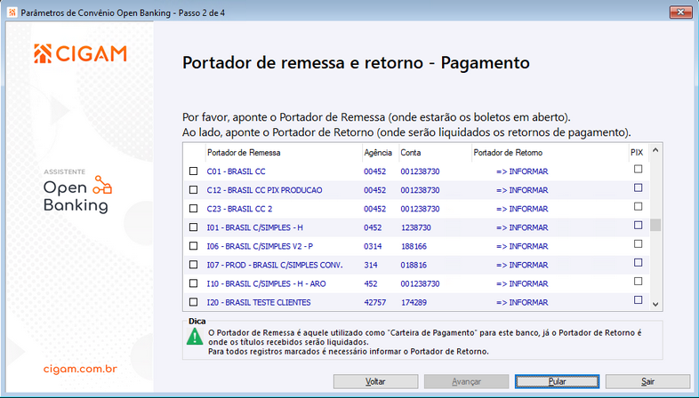This screenshot has width=699, height=398.
Task: Select the 'I06 - BRASIL C/SIMPLES V2 - P' row name
Action: click(x=260, y=246)
